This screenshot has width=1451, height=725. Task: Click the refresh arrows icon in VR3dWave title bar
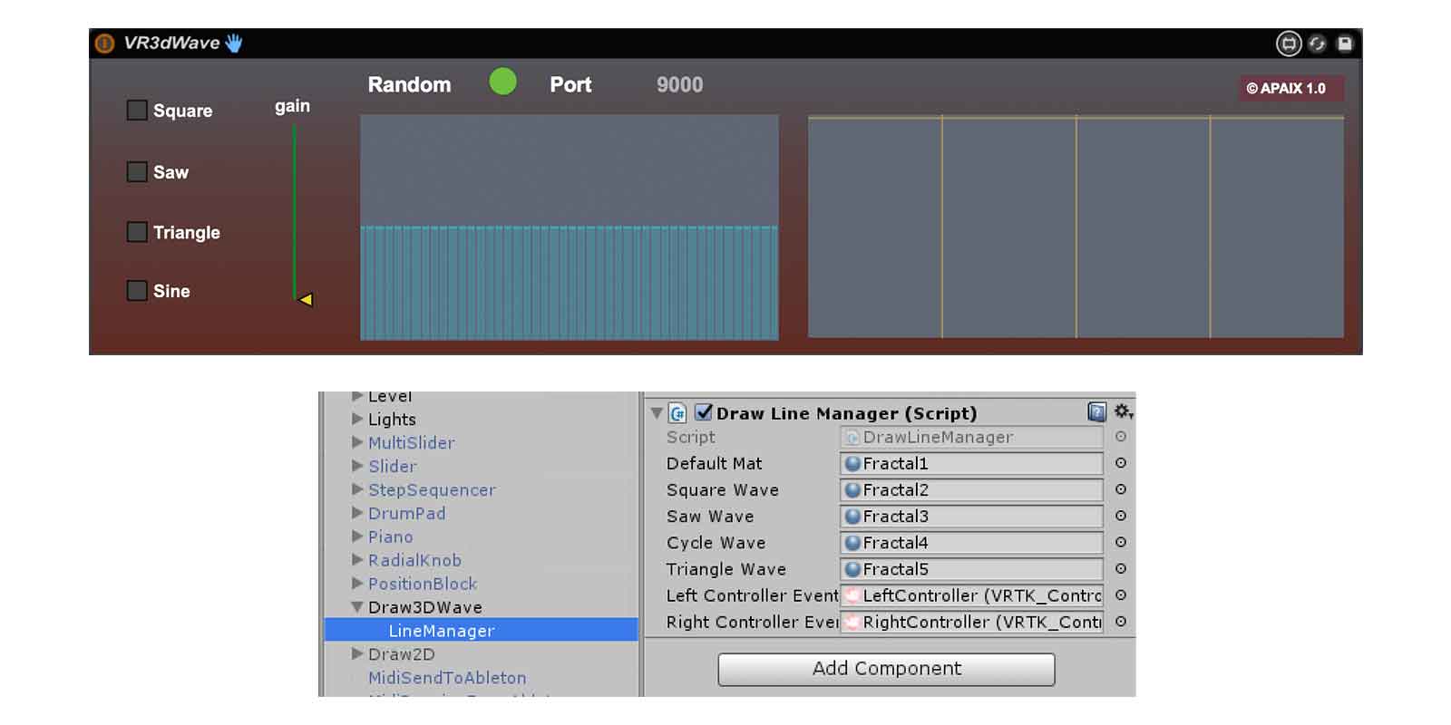pyautogui.click(x=1317, y=43)
